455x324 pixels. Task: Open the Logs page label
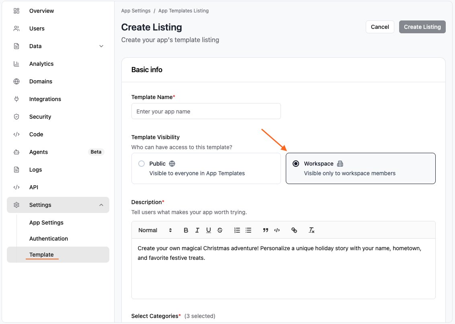[x=36, y=170]
